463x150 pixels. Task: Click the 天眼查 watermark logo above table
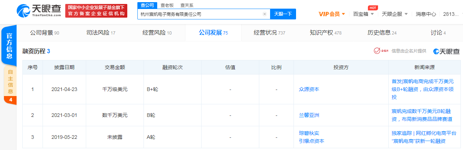[446, 51]
